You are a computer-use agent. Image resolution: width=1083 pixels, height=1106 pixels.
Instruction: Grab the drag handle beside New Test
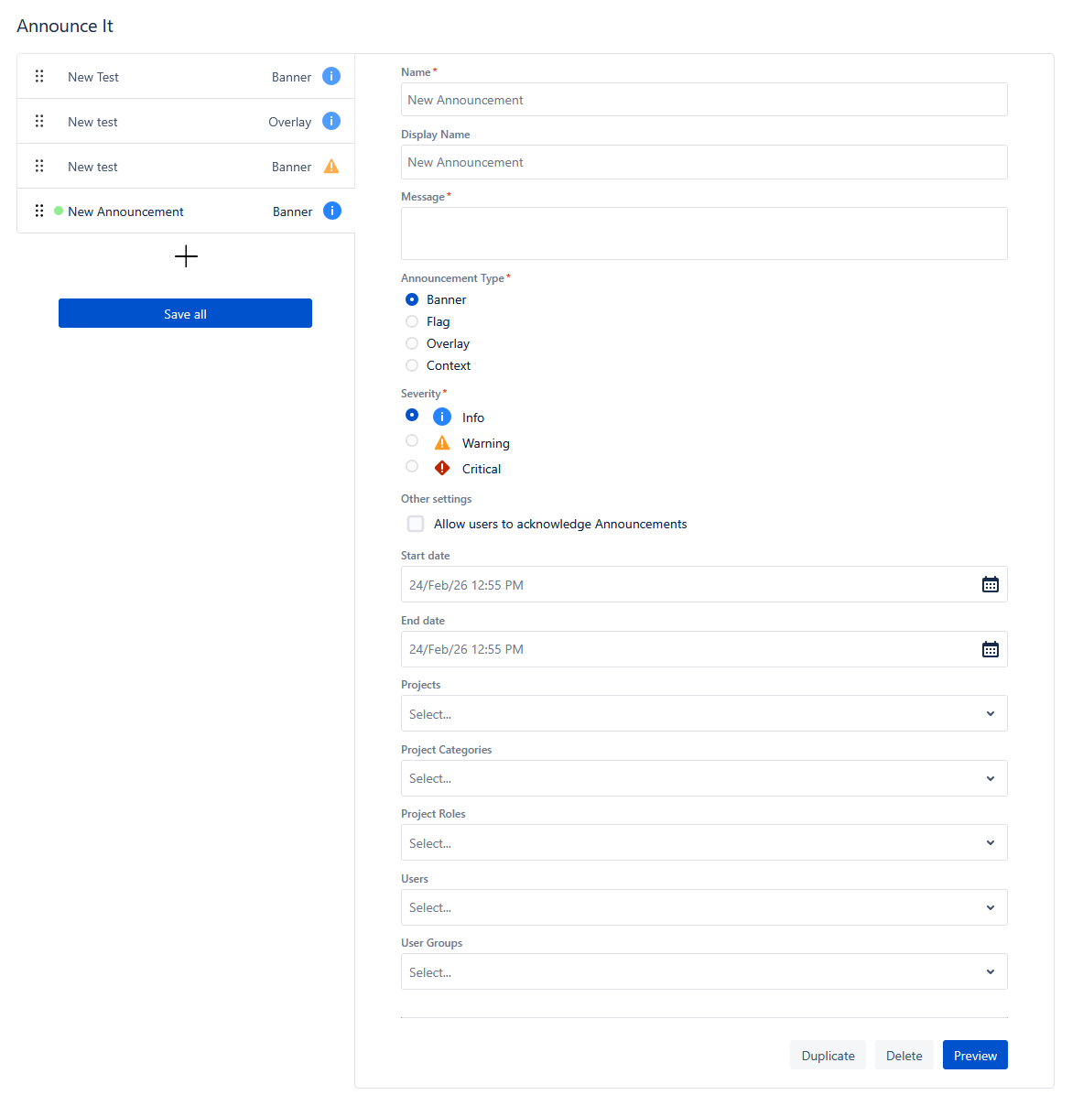(x=39, y=77)
